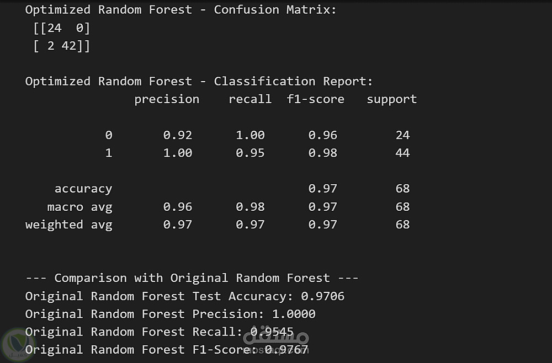Select the second confusion matrix row [ 2 42]]
Screen dimensions: 552x363
pyautogui.click(x=61, y=46)
